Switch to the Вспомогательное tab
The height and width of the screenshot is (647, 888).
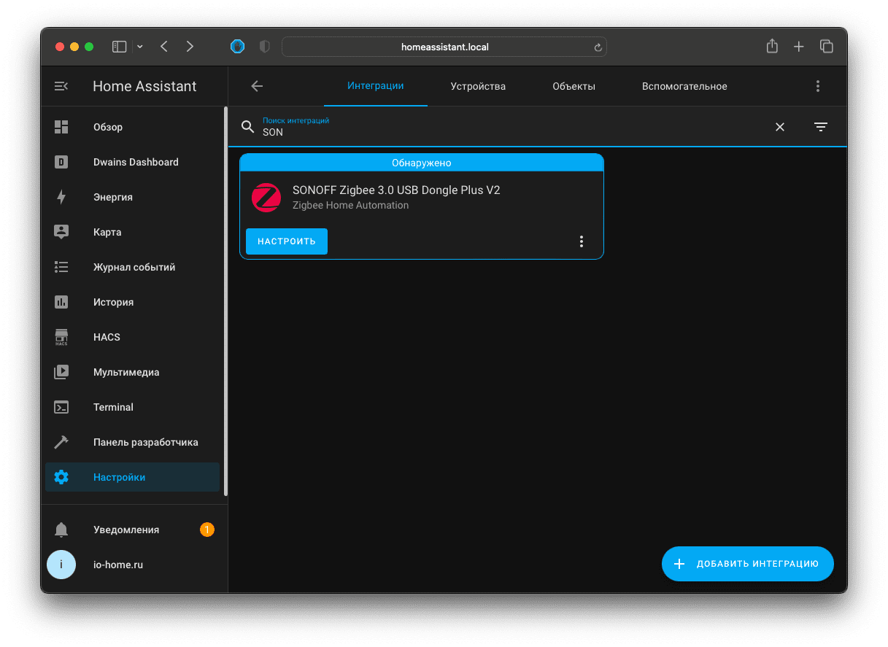click(x=684, y=86)
